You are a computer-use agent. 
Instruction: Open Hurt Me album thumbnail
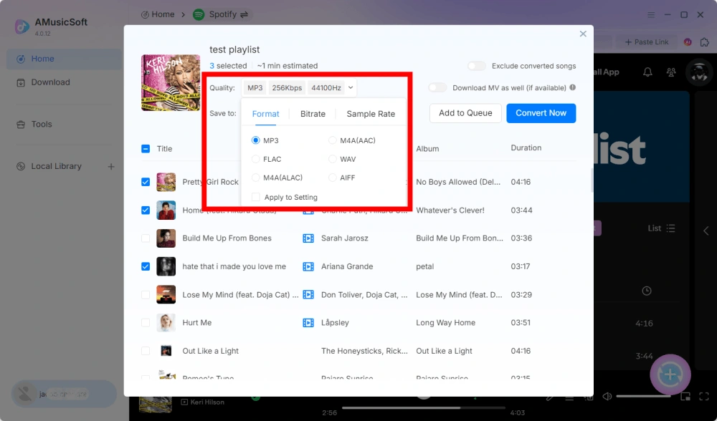point(166,322)
